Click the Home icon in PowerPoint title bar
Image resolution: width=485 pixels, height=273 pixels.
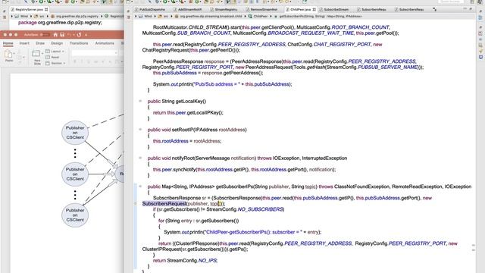[x=55, y=35]
